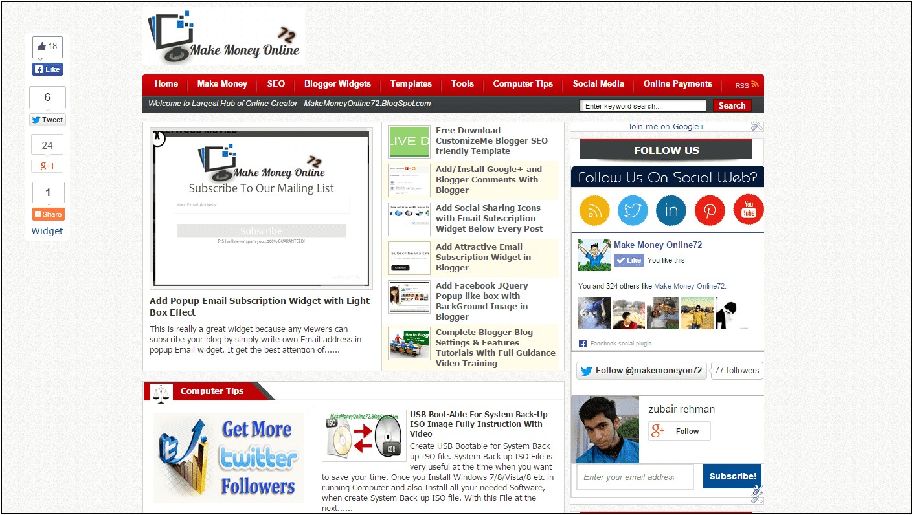Click Facebook social plugin link
The height and width of the screenshot is (515, 913).
(x=620, y=344)
